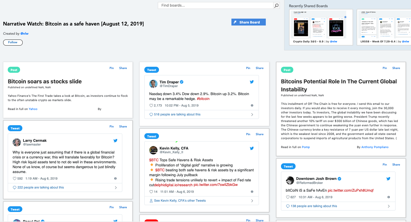The height and width of the screenshot is (222, 411).
Task: Pin the Kevin Kelly tweet card
Action: tap(248, 134)
